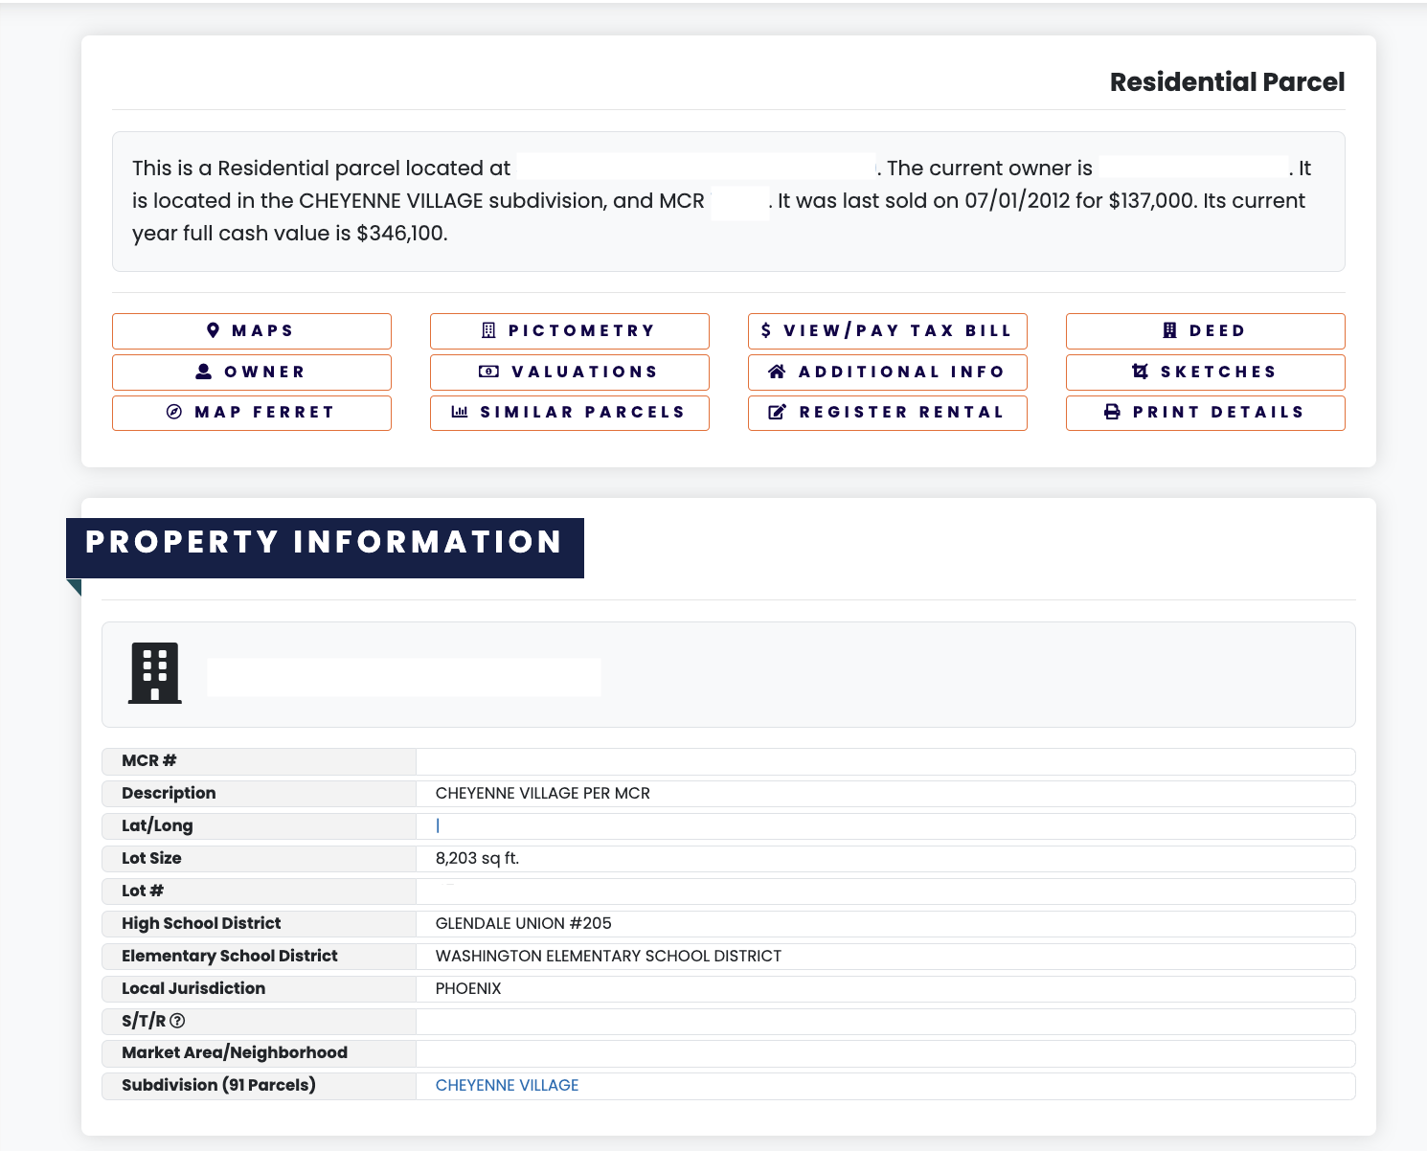Image resolution: width=1427 pixels, height=1151 pixels.
Task: Click the compass icon on Map Ferret
Action: point(174,412)
